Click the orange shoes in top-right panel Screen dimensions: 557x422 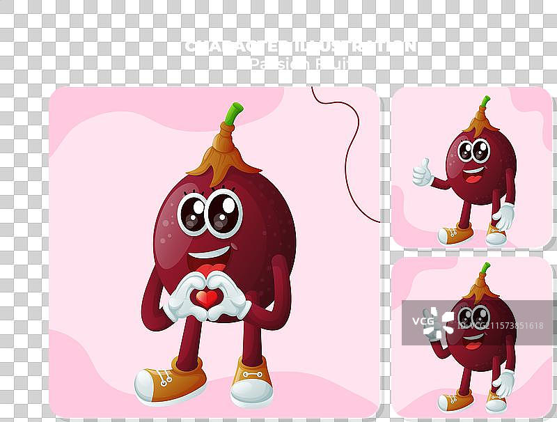point(455,235)
